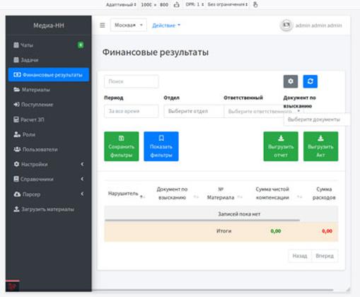Click the Медиа-НН brand title
The width and height of the screenshot is (360, 297).
click(x=49, y=25)
